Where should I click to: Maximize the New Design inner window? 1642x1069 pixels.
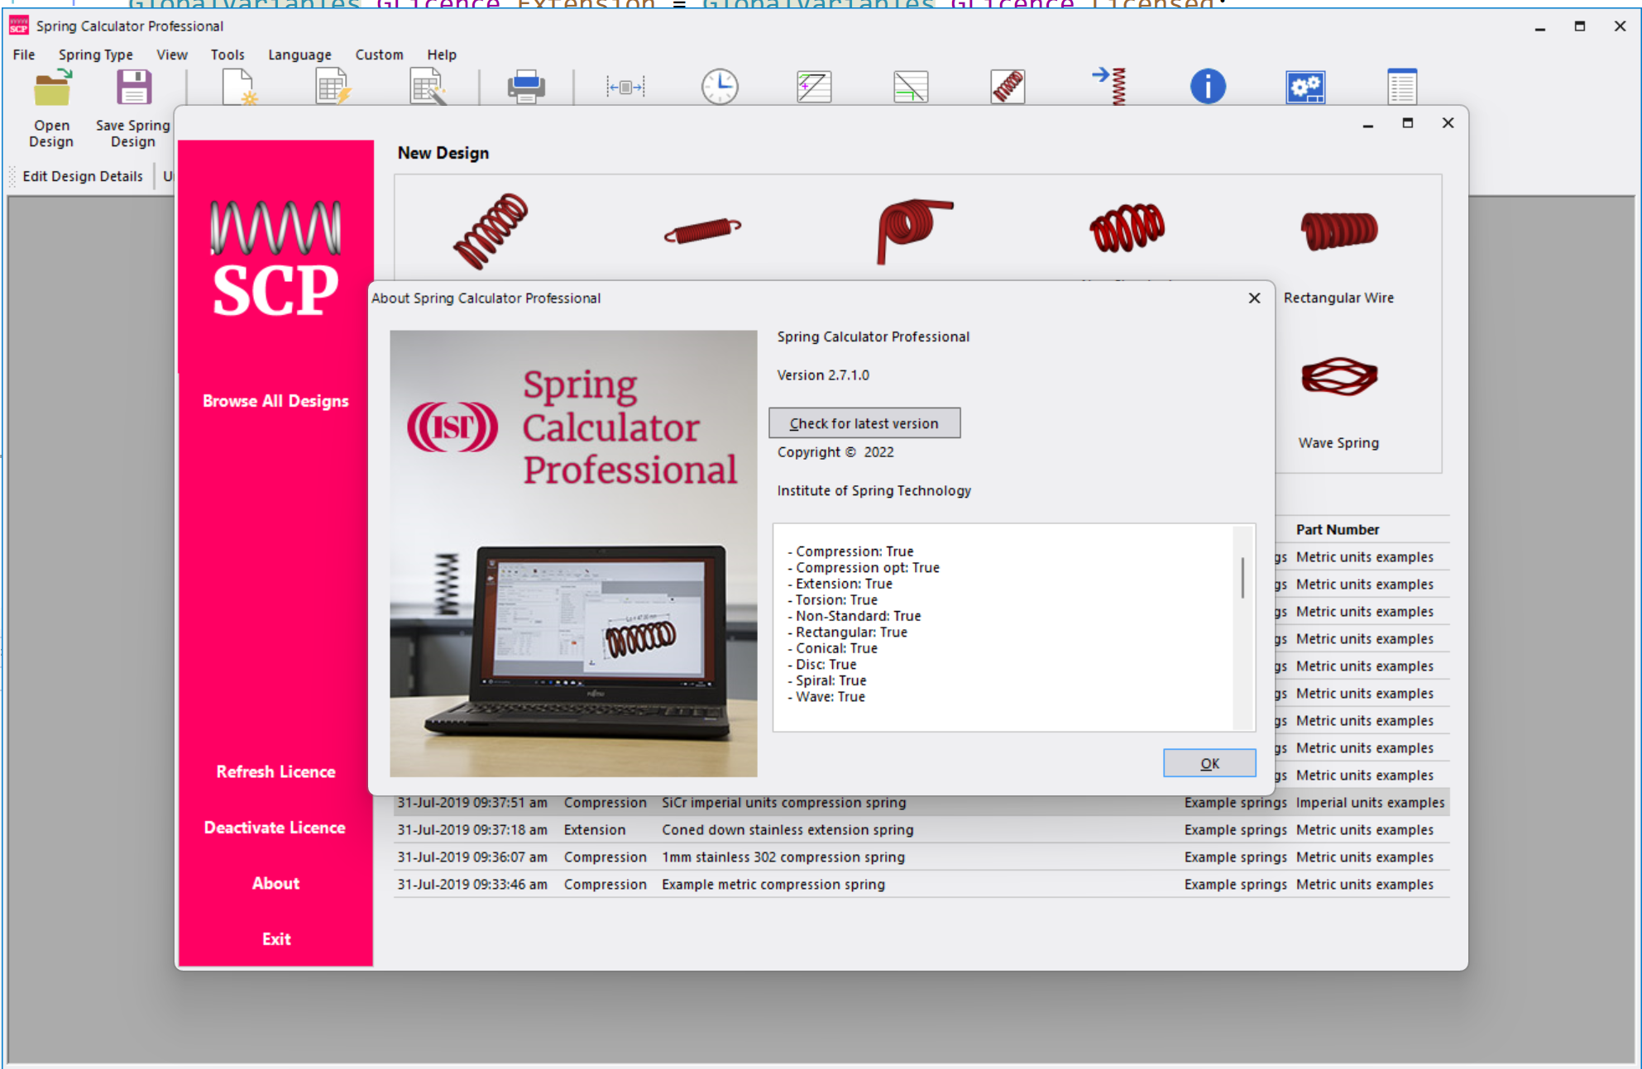coord(1407,123)
